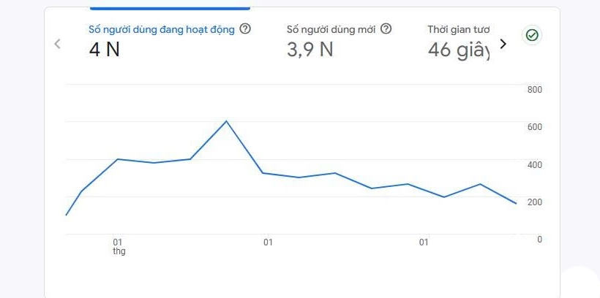
Task: Open the green checkmark data quality indicator
Action: tap(532, 35)
